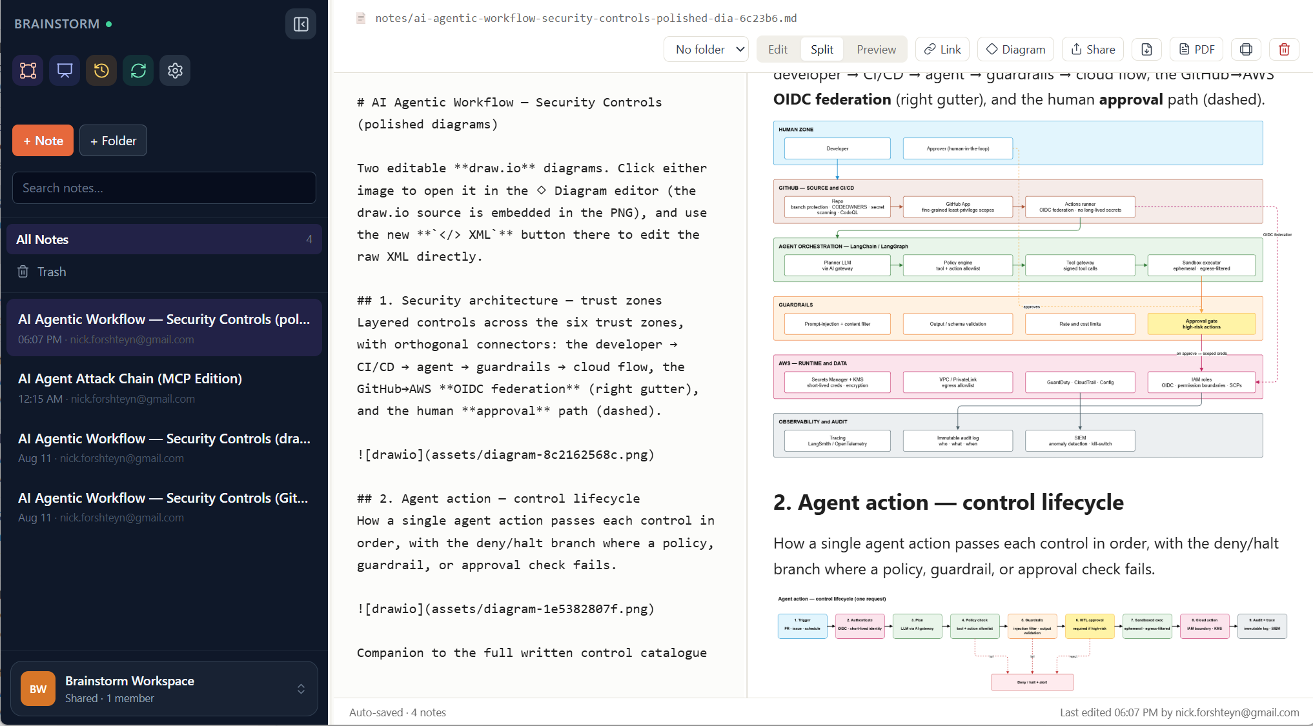This screenshot has height=726, width=1313.
Task: Collapse the sidebar panel
Action: coord(301,24)
